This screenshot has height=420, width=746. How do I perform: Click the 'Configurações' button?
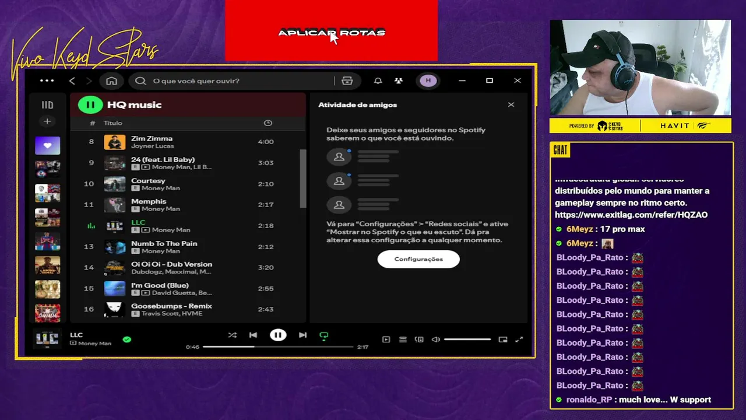[x=418, y=259]
